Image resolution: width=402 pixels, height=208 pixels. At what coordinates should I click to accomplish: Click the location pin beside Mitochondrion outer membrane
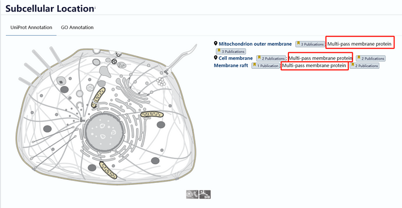pos(216,44)
